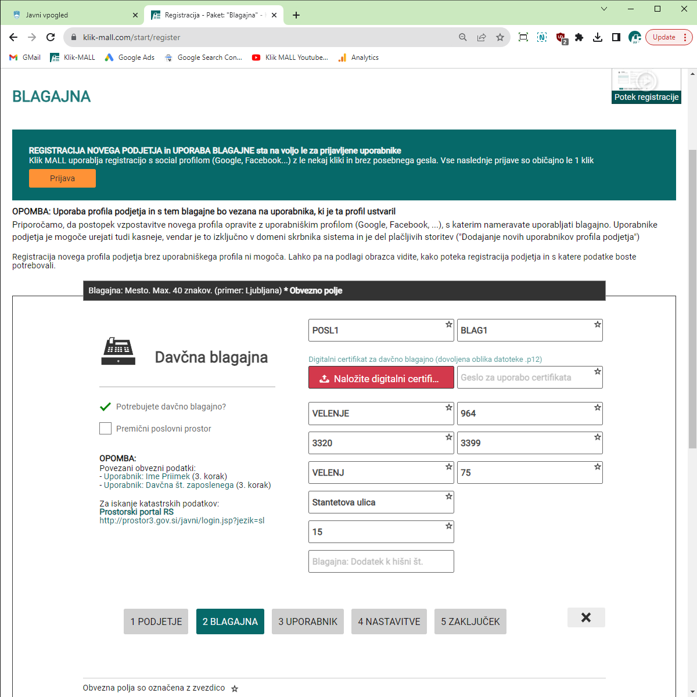Go to step 1 PODJETJE
Screen dimensions: 697x697
[156, 621]
